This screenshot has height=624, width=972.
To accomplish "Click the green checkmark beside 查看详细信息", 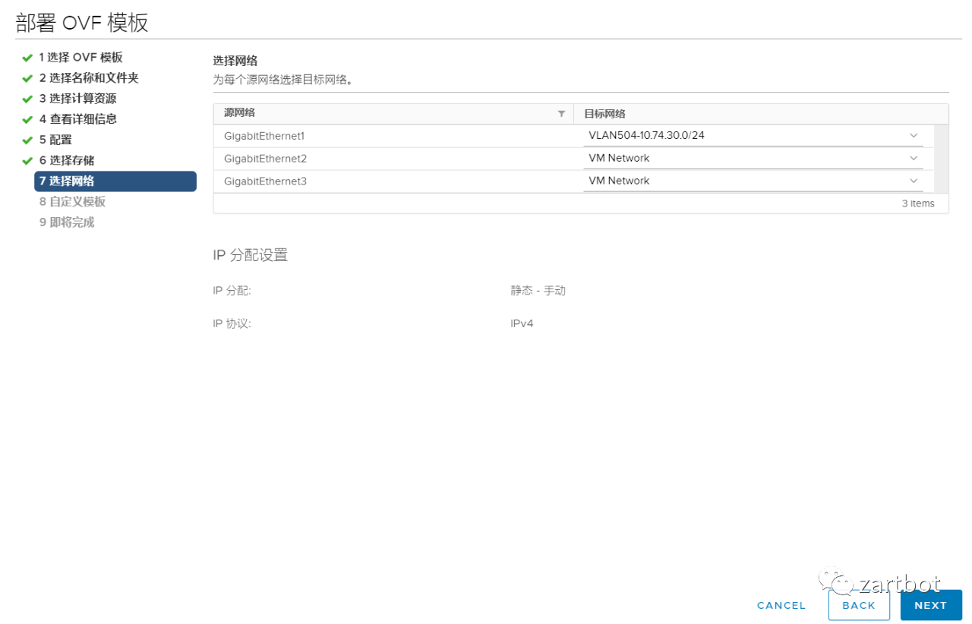I will click(x=27, y=119).
